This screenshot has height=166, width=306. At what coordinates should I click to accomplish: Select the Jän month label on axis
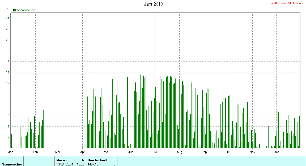(11, 152)
